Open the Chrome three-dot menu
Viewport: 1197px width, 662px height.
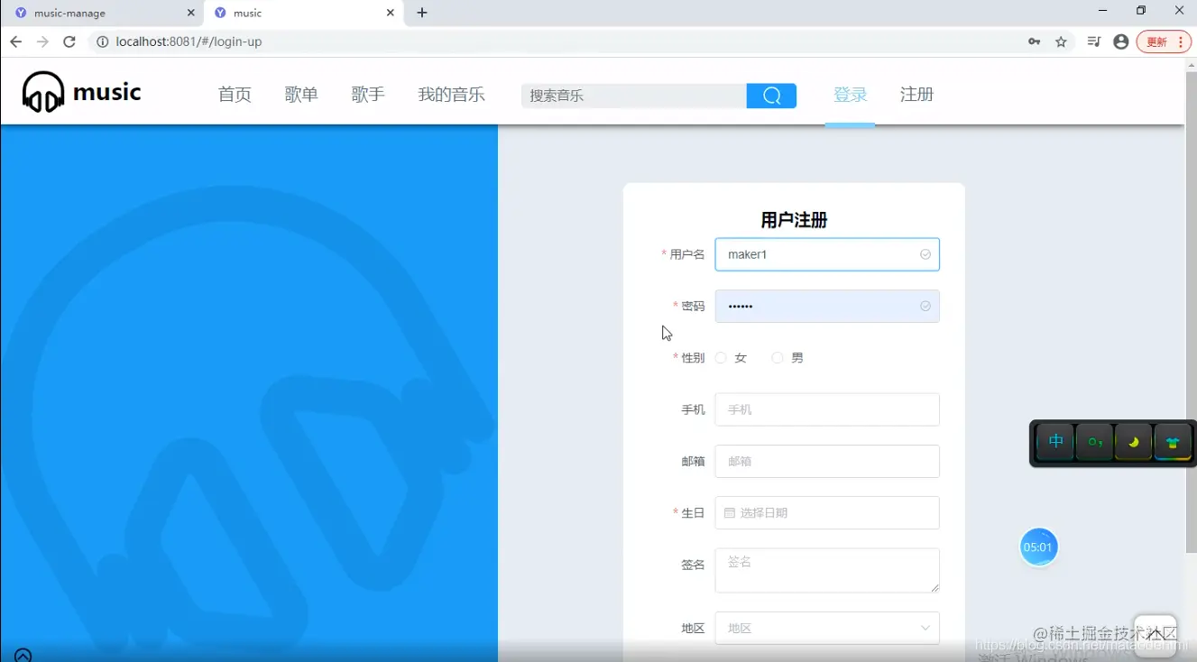(x=1182, y=41)
